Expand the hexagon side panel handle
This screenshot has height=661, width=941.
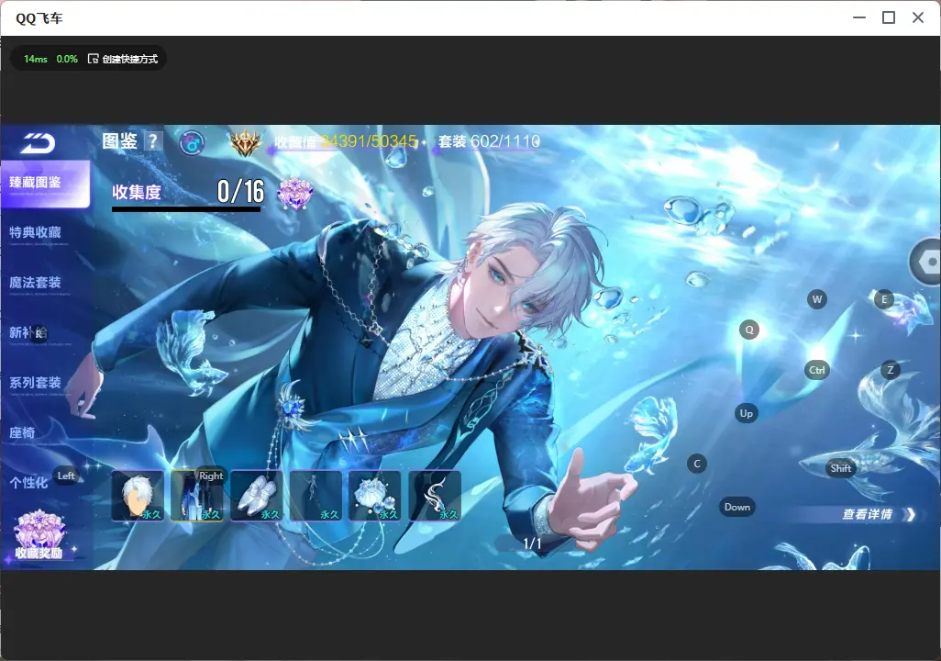926,262
